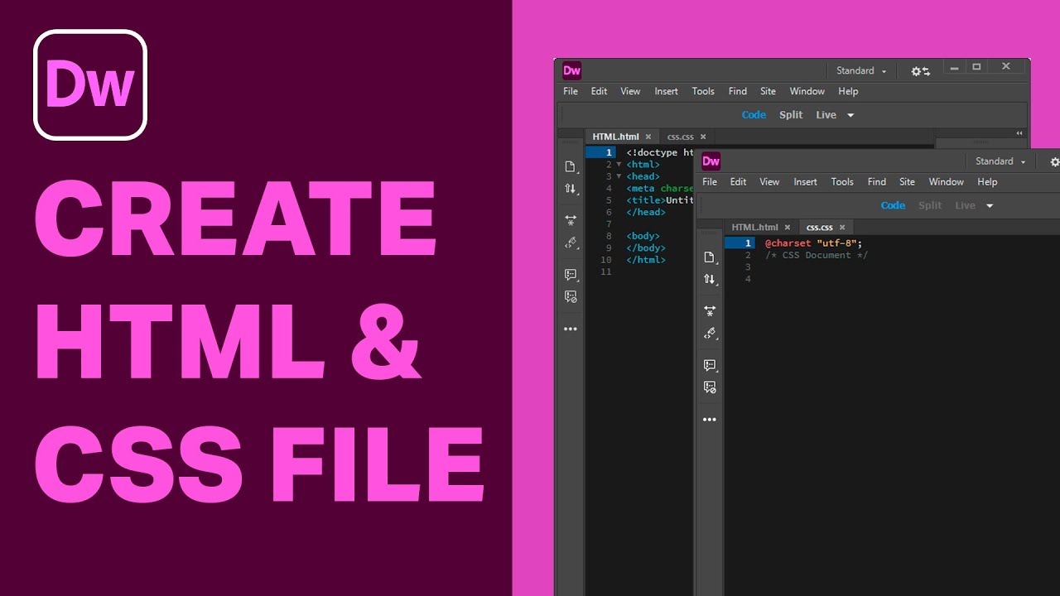
Task: Click Apply Comment icon in front window
Action: point(709,364)
